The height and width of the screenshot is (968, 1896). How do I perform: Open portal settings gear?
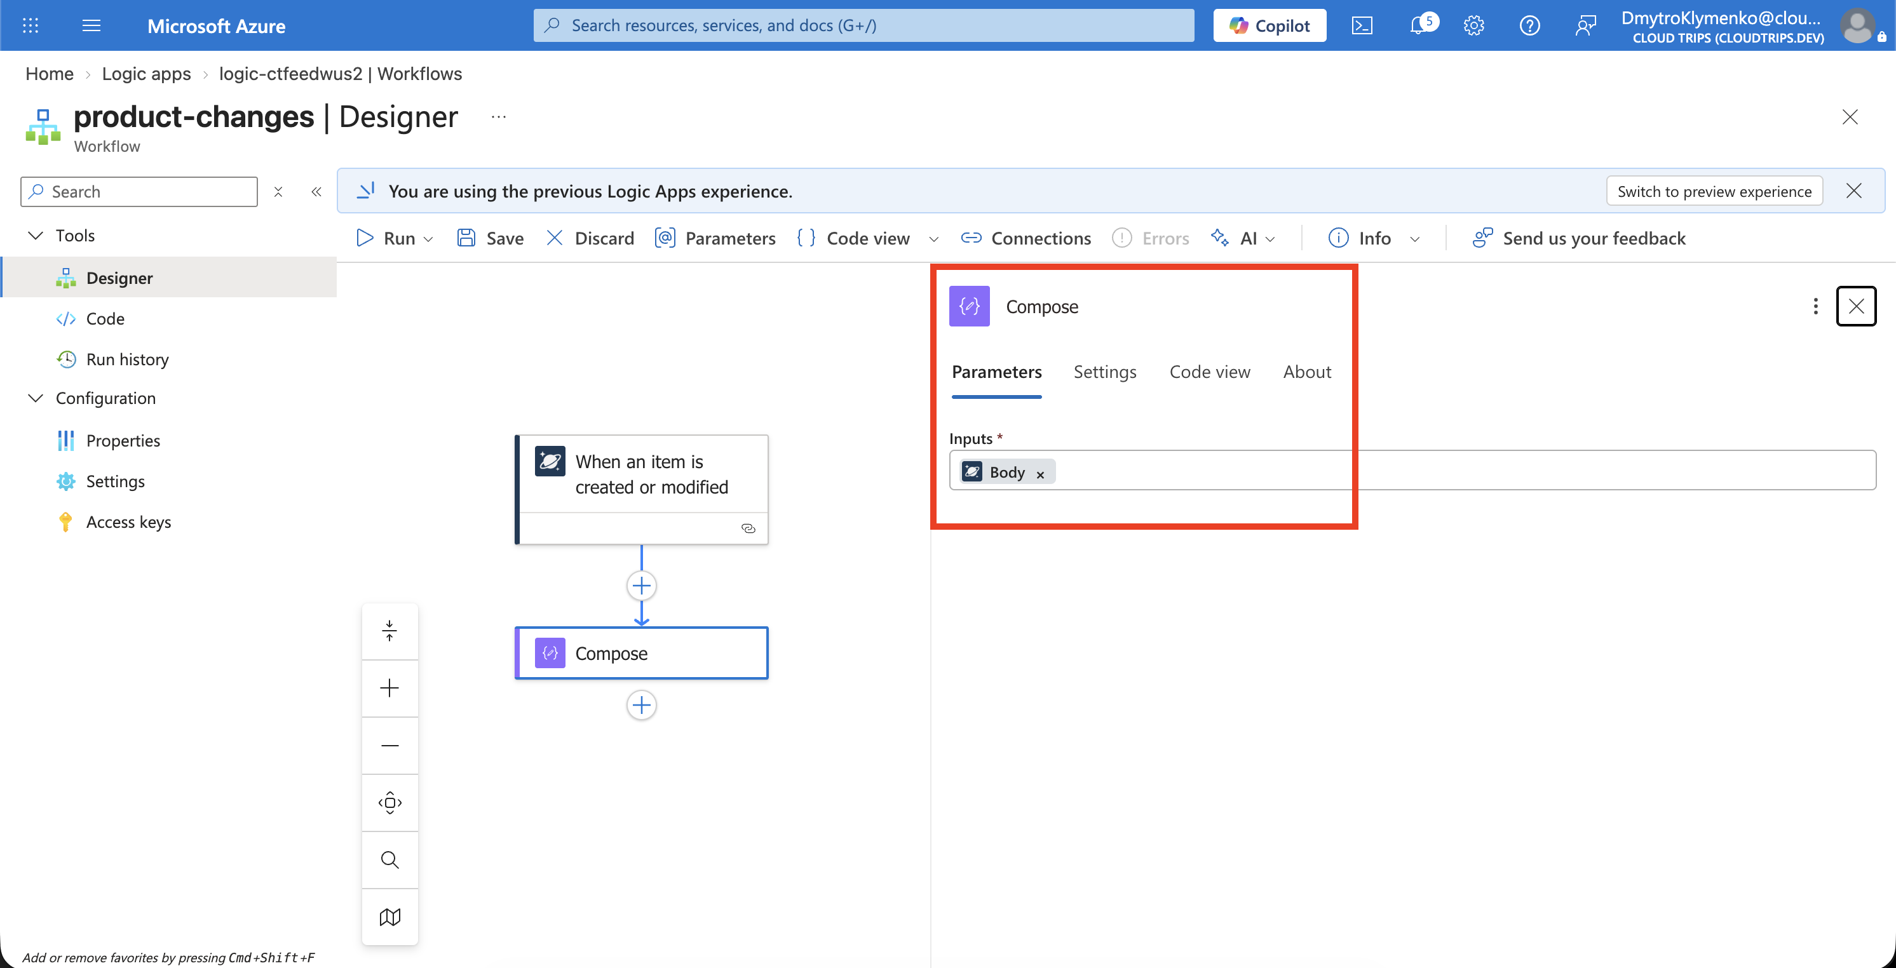[x=1473, y=26]
